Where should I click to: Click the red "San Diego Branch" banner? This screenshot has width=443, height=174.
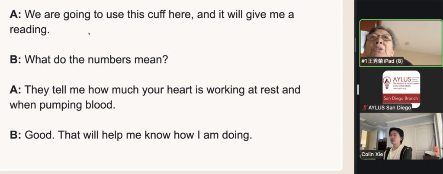[401, 98]
